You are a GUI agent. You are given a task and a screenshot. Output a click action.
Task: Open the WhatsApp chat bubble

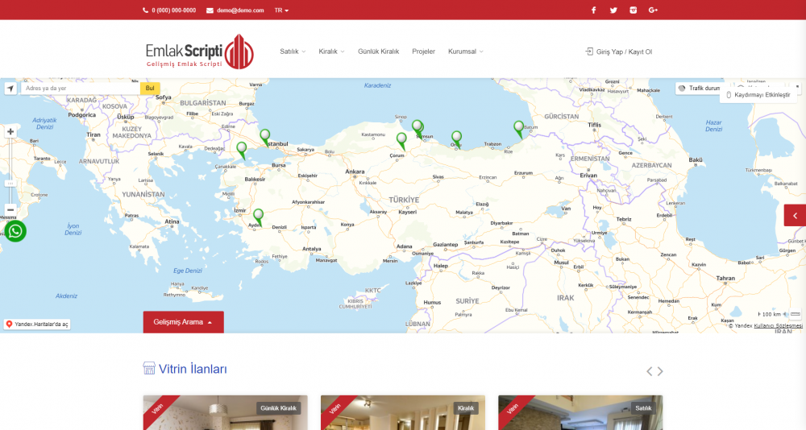(15, 231)
